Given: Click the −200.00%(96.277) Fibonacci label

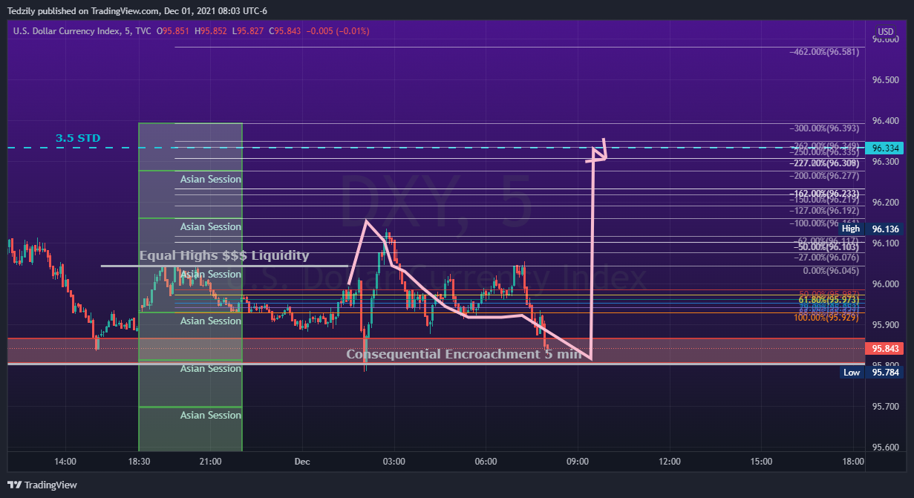Looking at the screenshot, I should click(825, 176).
